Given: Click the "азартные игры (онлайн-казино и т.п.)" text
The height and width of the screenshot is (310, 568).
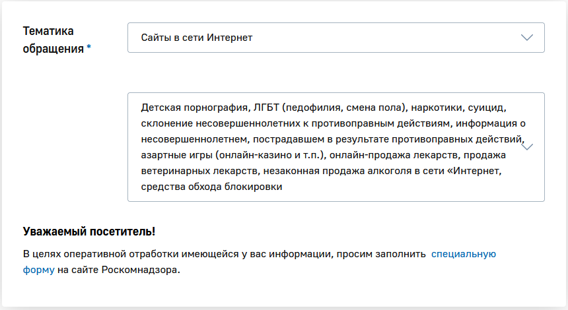Looking at the screenshot, I should 231,155.
